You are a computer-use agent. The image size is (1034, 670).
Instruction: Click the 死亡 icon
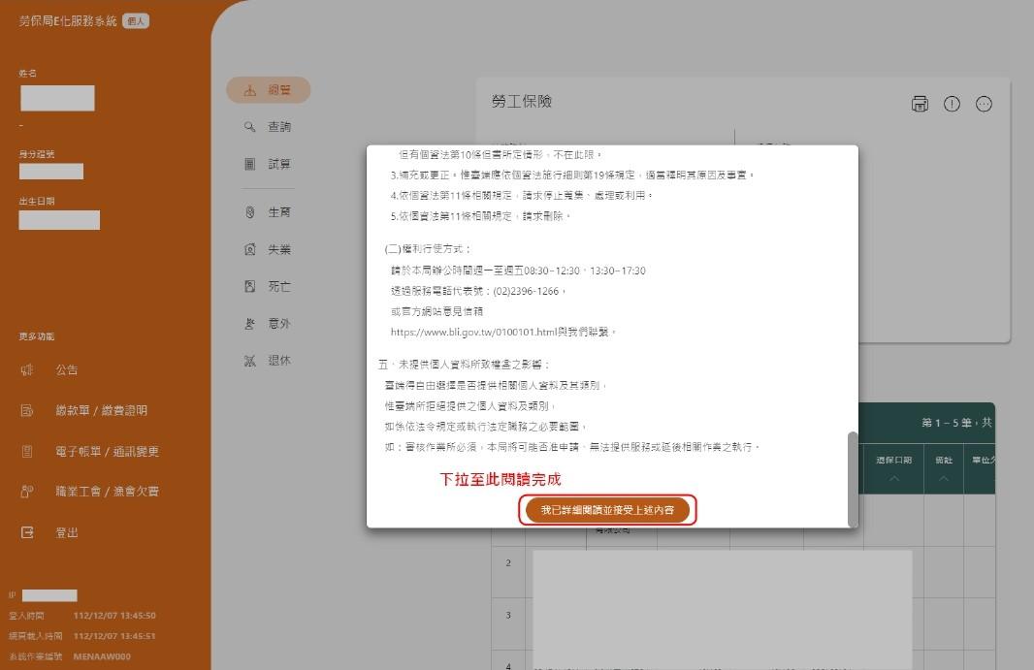coord(250,286)
